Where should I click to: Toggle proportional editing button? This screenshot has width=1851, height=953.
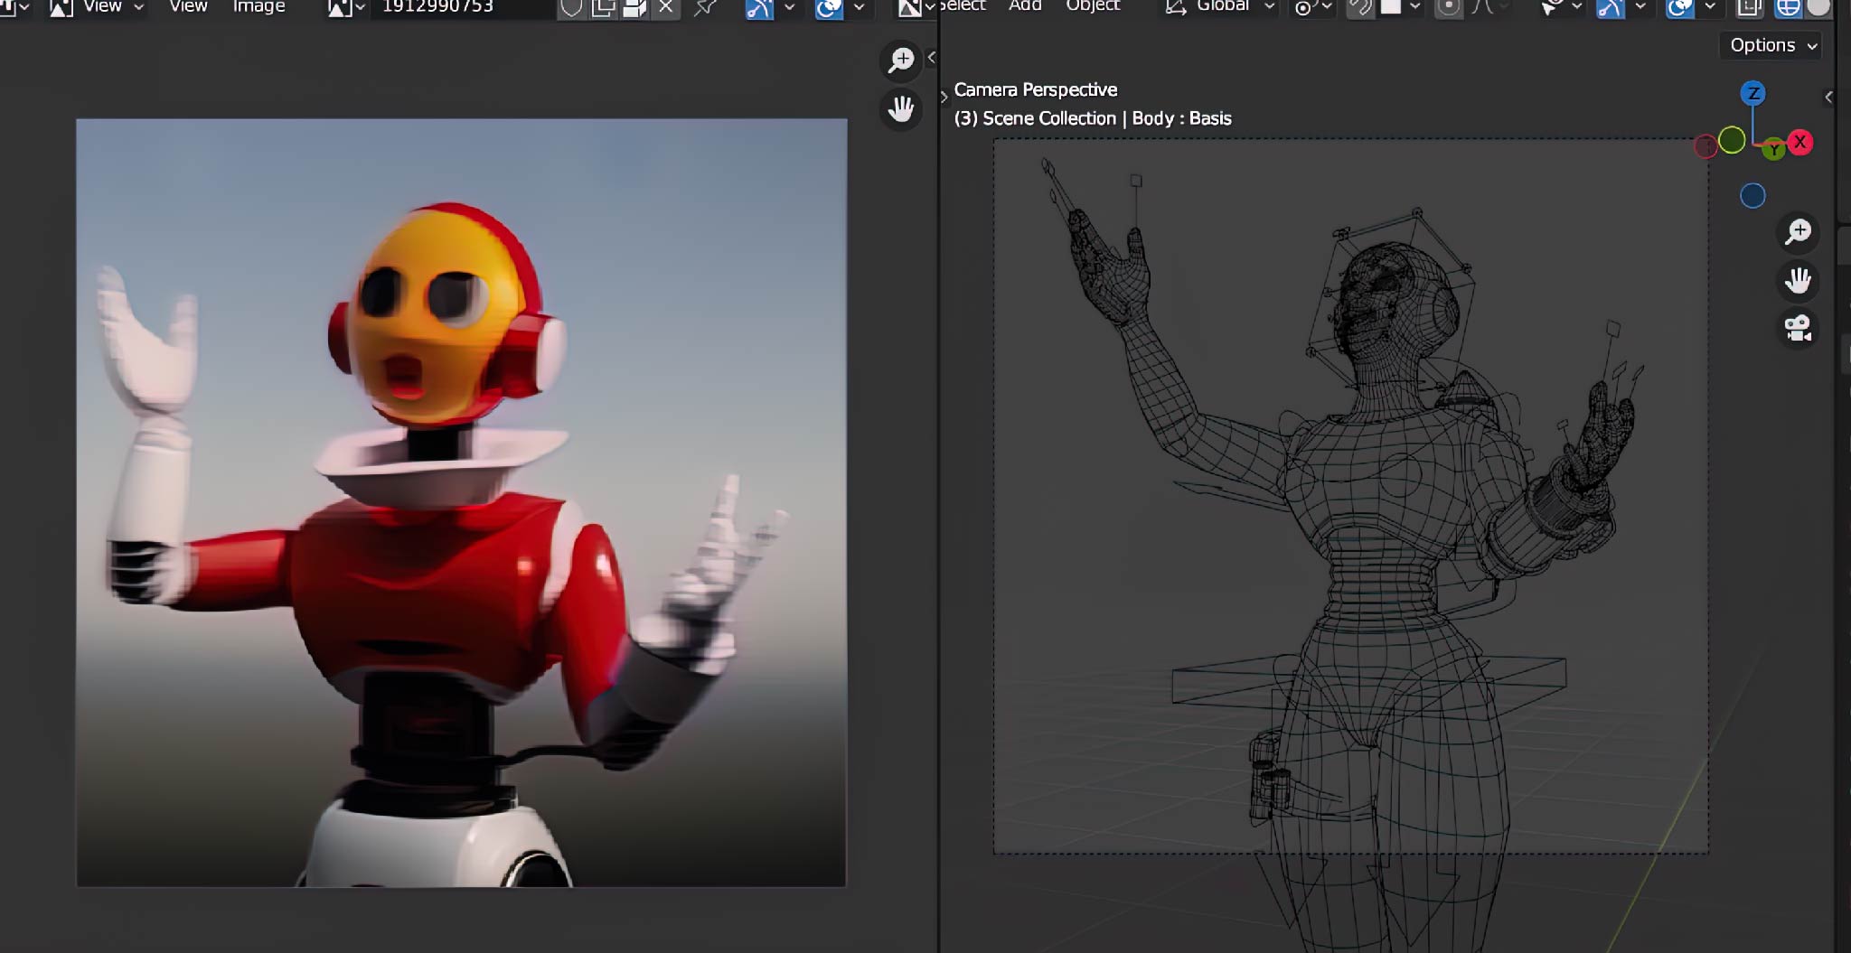point(1449,7)
